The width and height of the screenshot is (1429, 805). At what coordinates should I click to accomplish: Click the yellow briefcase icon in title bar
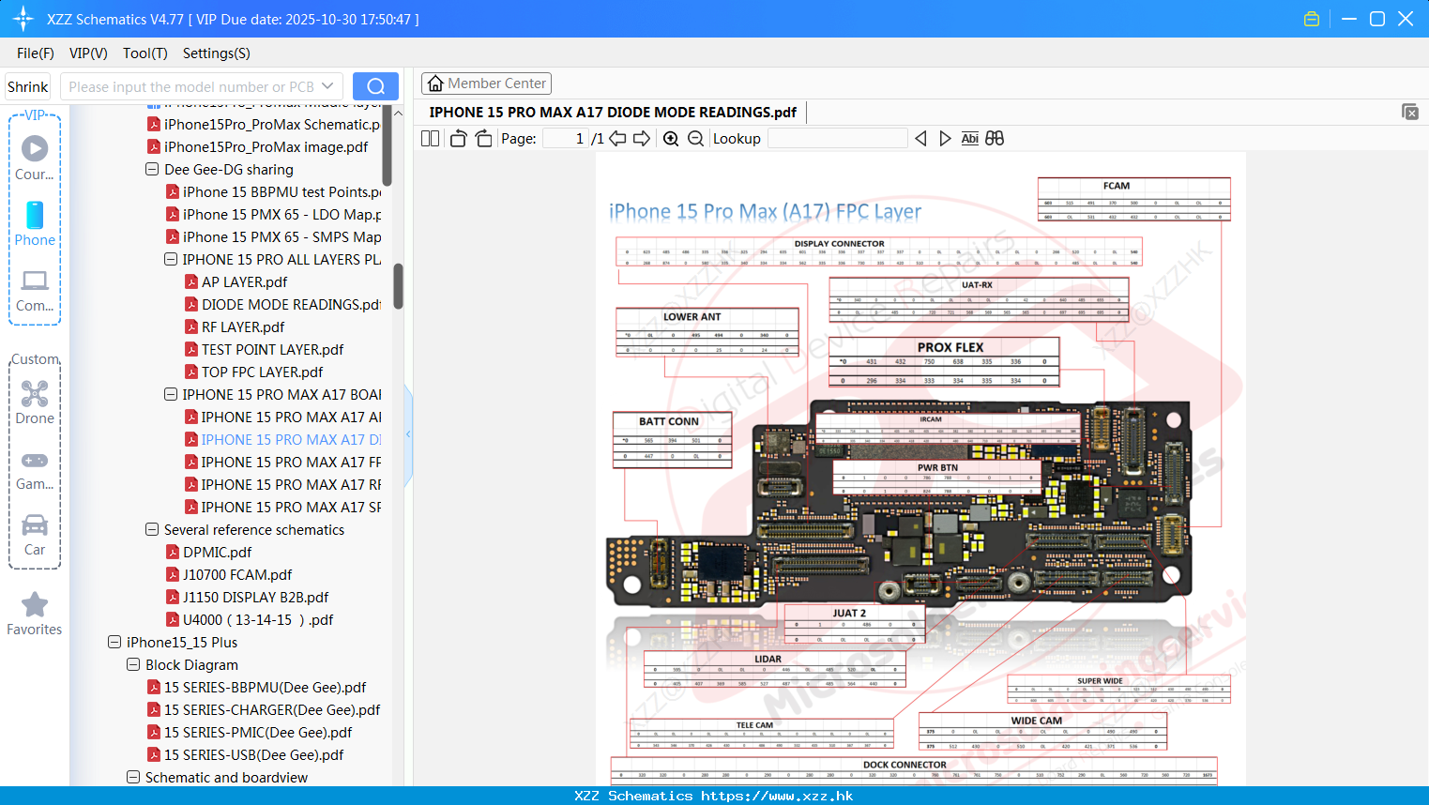click(1312, 19)
